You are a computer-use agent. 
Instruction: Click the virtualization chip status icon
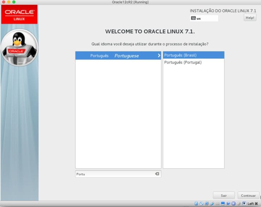coord(233,203)
